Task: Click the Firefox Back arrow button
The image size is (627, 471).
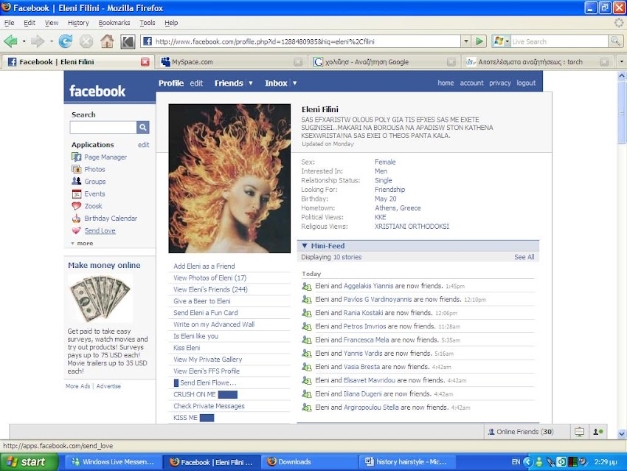Action: (x=11, y=41)
